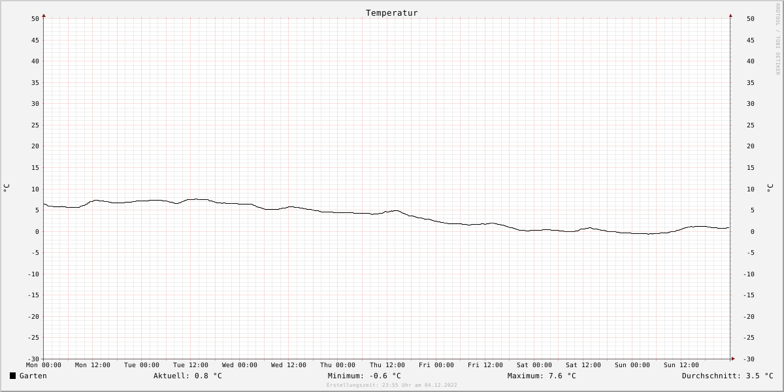Click the "Maximum: 7.6 °C" value

coord(542,376)
